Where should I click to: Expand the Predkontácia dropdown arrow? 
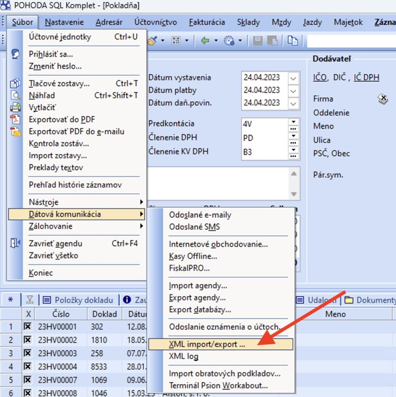pos(293,122)
